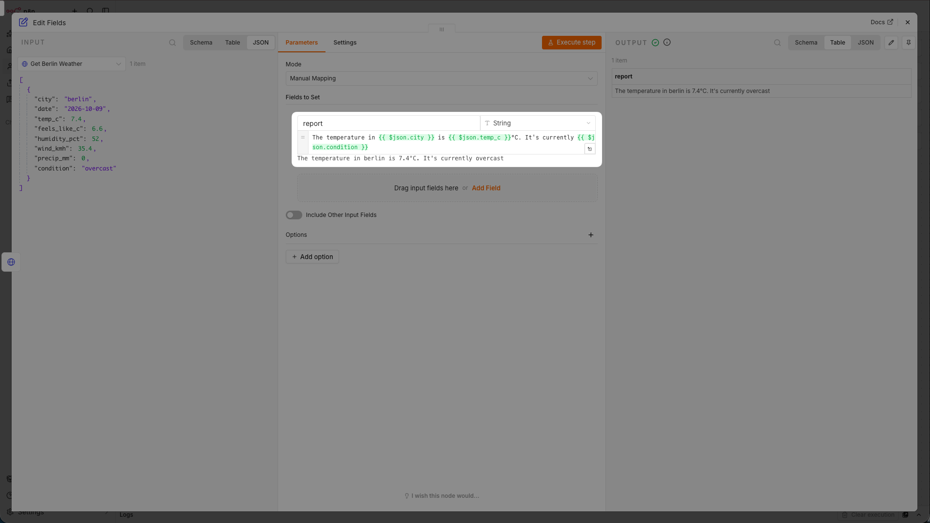
Task: Click the report field name input
Action: point(388,123)
